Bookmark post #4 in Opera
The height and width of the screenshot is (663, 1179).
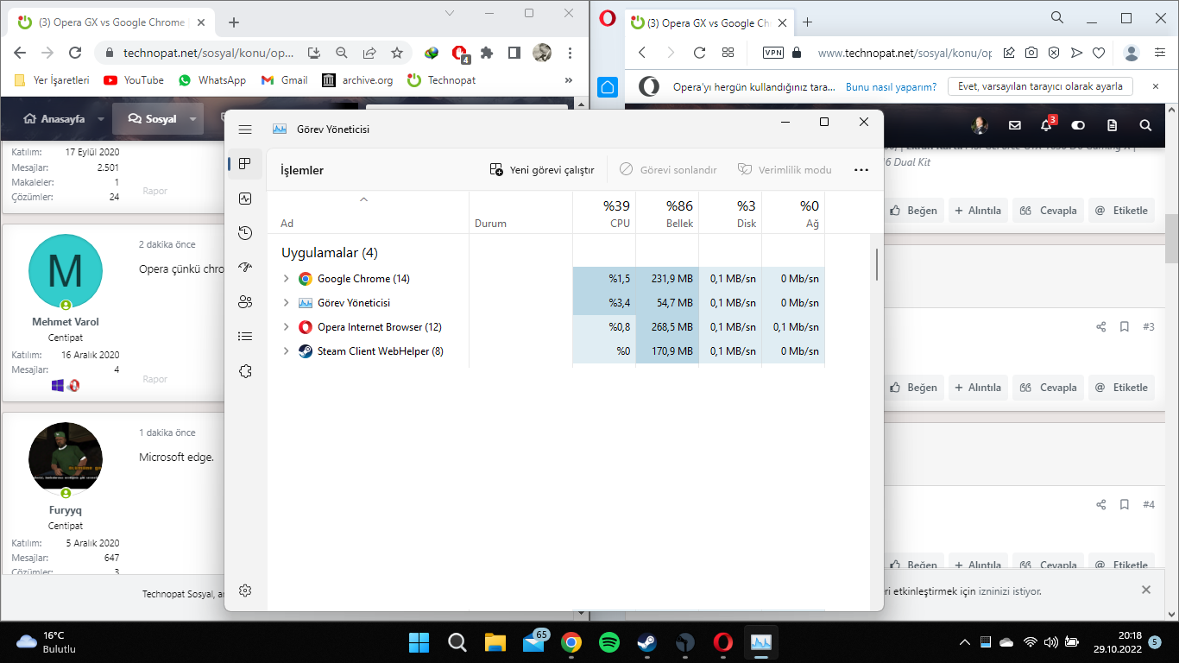[x=1125, y=504]
